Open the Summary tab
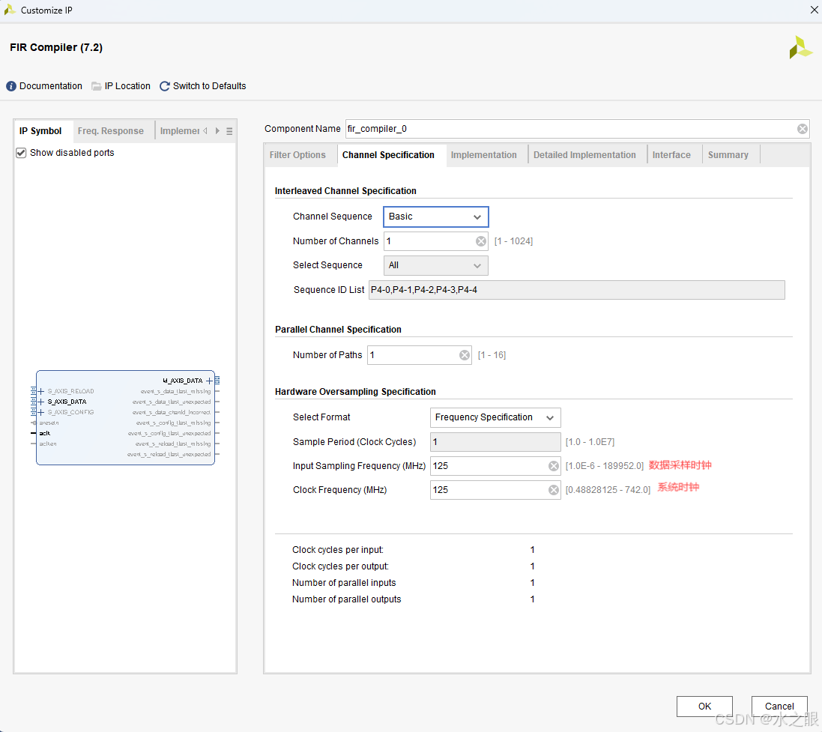This screenshot has height=732, width=822. point(728,155)
